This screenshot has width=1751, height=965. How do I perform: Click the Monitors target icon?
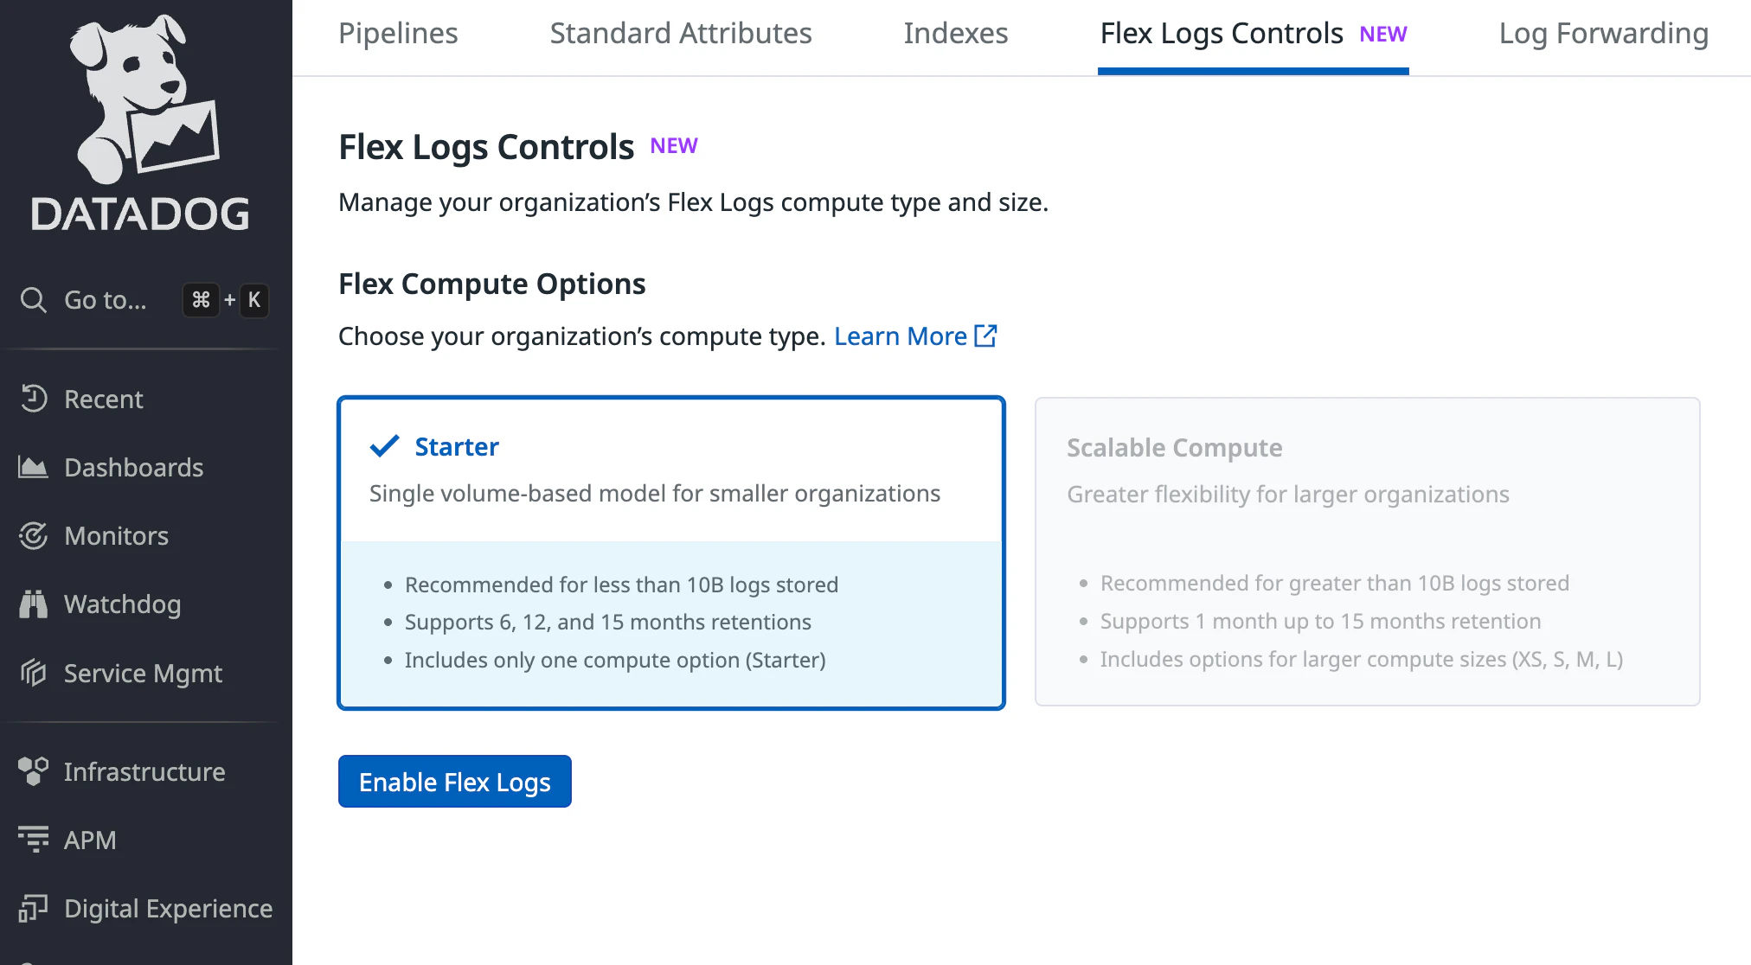(x=34, y=536)
